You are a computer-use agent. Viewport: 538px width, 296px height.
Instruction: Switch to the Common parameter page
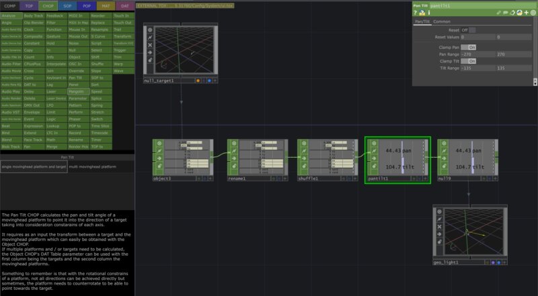tap(442, 21)
